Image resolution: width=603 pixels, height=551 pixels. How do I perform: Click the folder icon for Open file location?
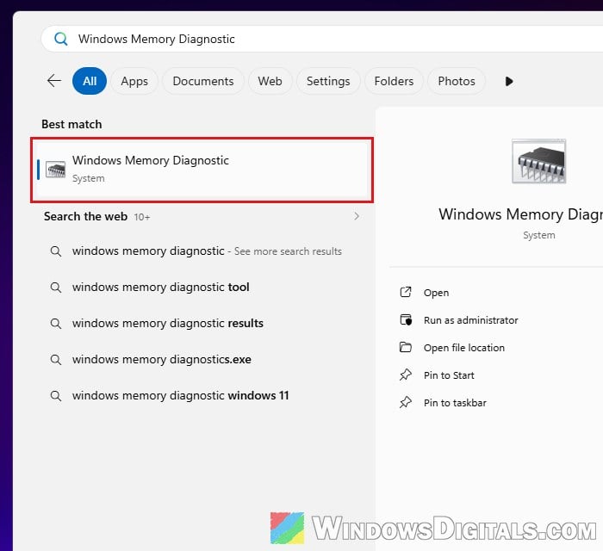tap(406, 347)
